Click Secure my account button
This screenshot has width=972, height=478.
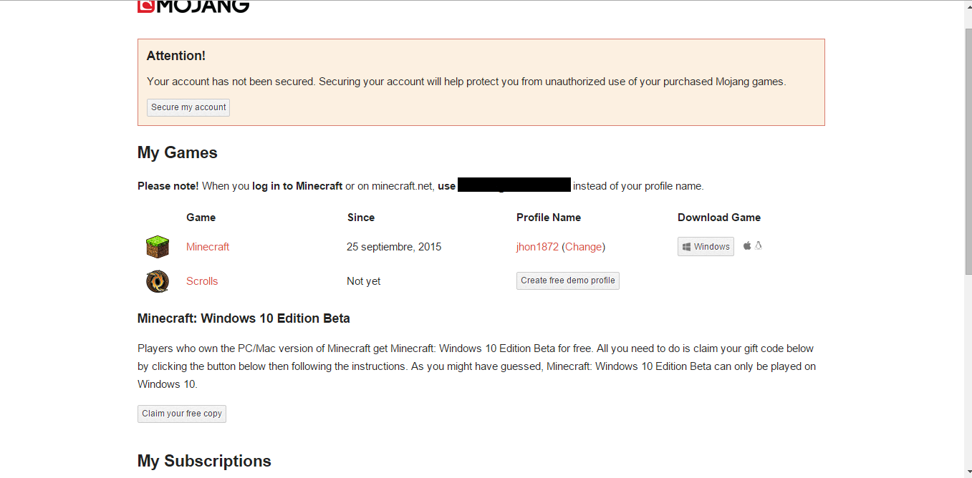coord(188,107)
